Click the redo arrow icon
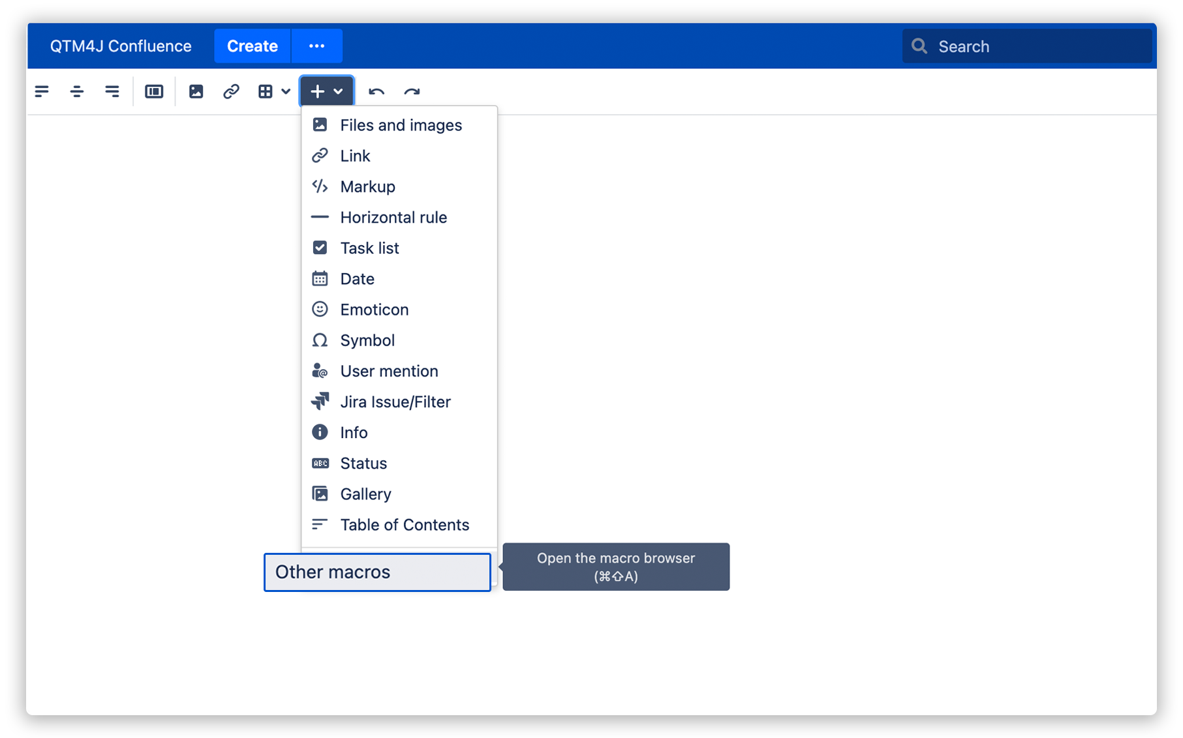 click(412, 91)
